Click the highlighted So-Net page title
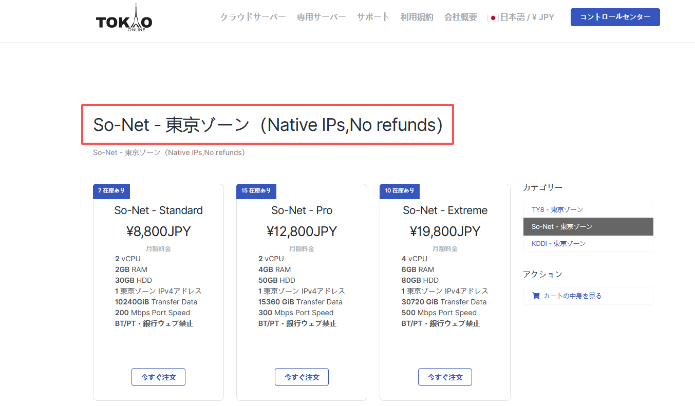 click(x=267, y=124)
